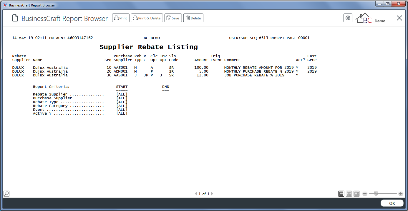Screen dimensions: 408x211
Task: Click the END column header
Action: [166, 87]
